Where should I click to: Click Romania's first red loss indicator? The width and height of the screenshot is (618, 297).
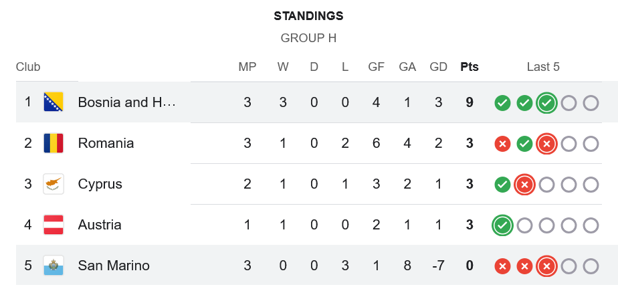pos(502,144)
